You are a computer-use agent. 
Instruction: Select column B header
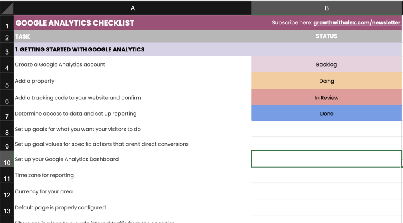coord(326,8)
